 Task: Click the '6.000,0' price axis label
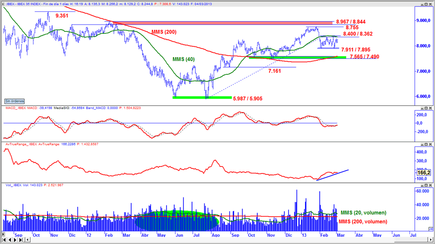[423, 97]
